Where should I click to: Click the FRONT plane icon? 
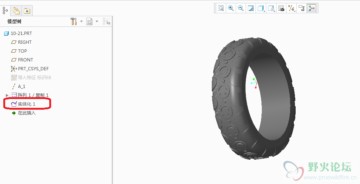pos(14,60)
